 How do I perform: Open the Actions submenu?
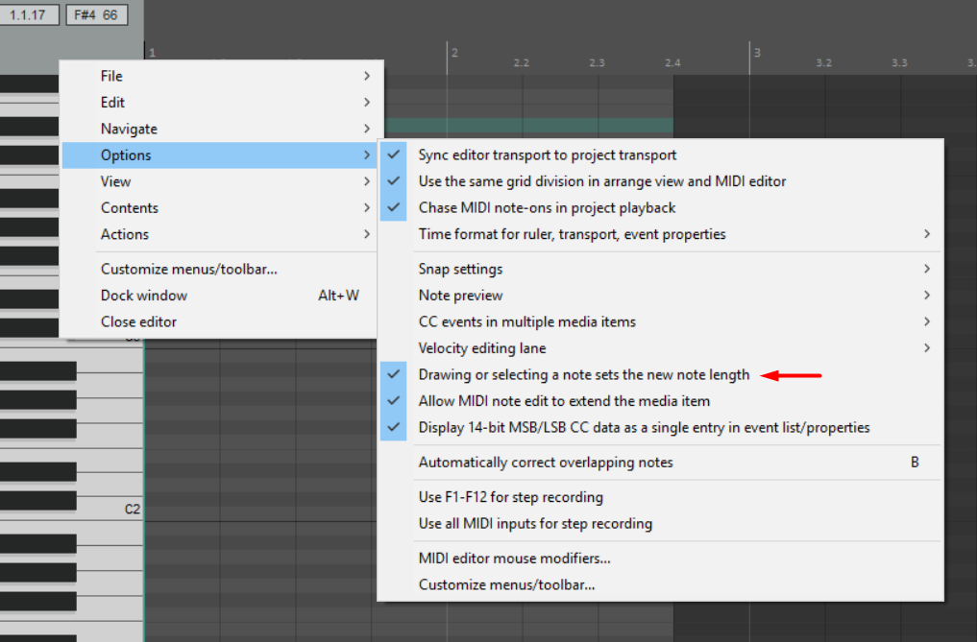click(125, 234)
